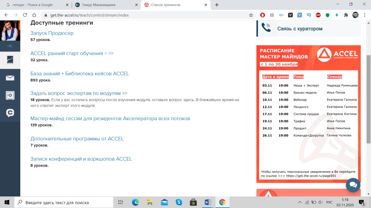The height and width of the screenshot is (208, 371).
Task: Open the blue V extension icon
Action: [300, 15]
